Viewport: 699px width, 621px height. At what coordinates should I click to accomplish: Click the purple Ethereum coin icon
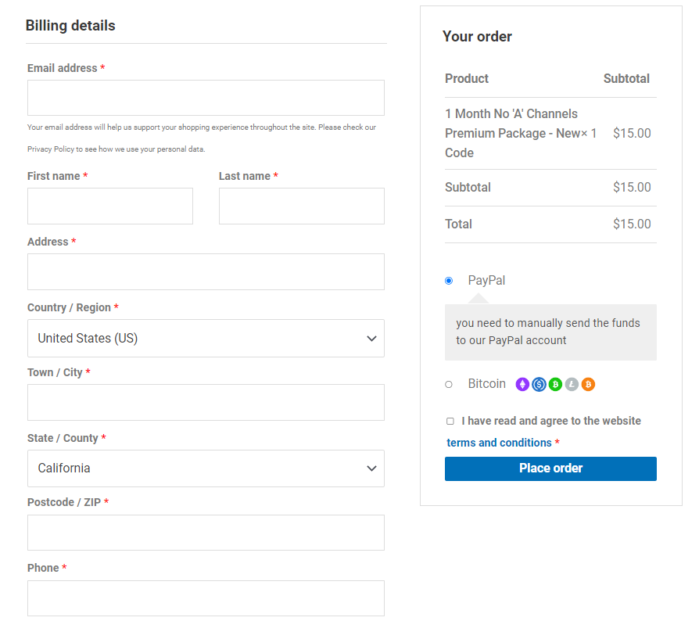[x=522, y=384]
